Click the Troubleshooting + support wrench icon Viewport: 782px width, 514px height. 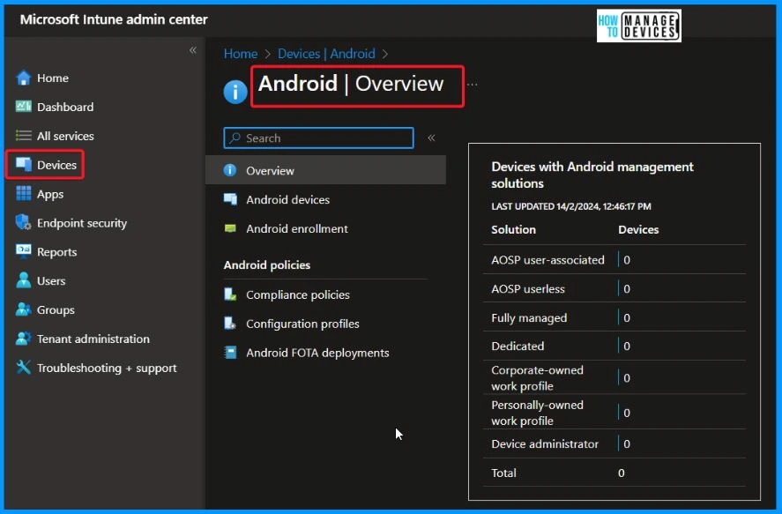[24, 368]
